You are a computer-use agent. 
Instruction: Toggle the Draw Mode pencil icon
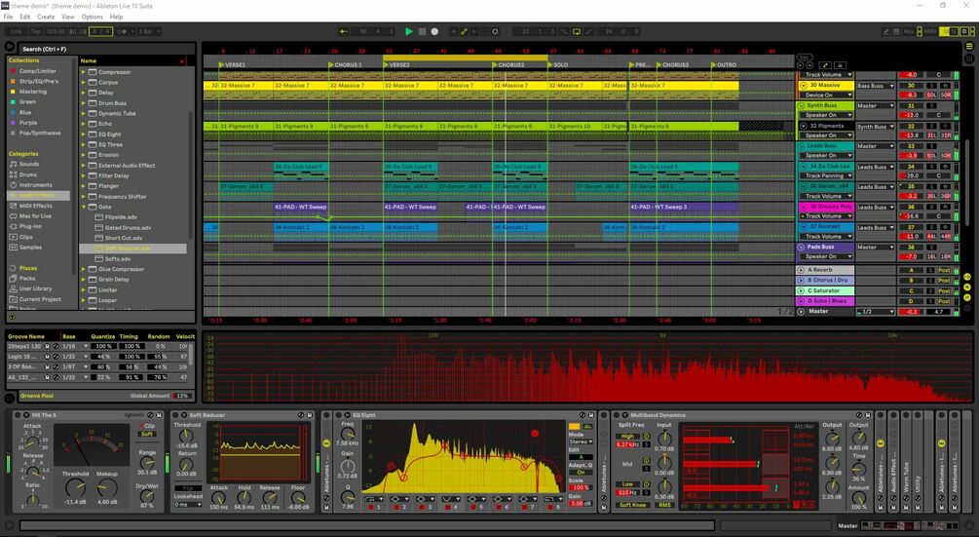[x=885, y=31]
